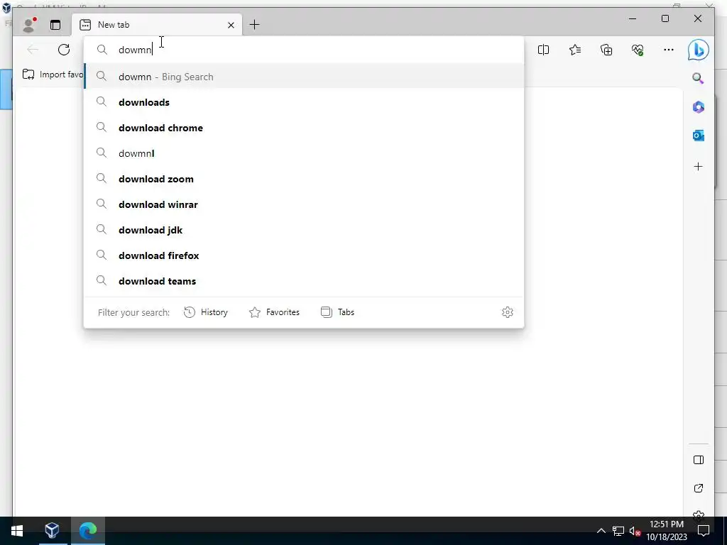Click the VirtualBox taskbar icon

point(53,531)
